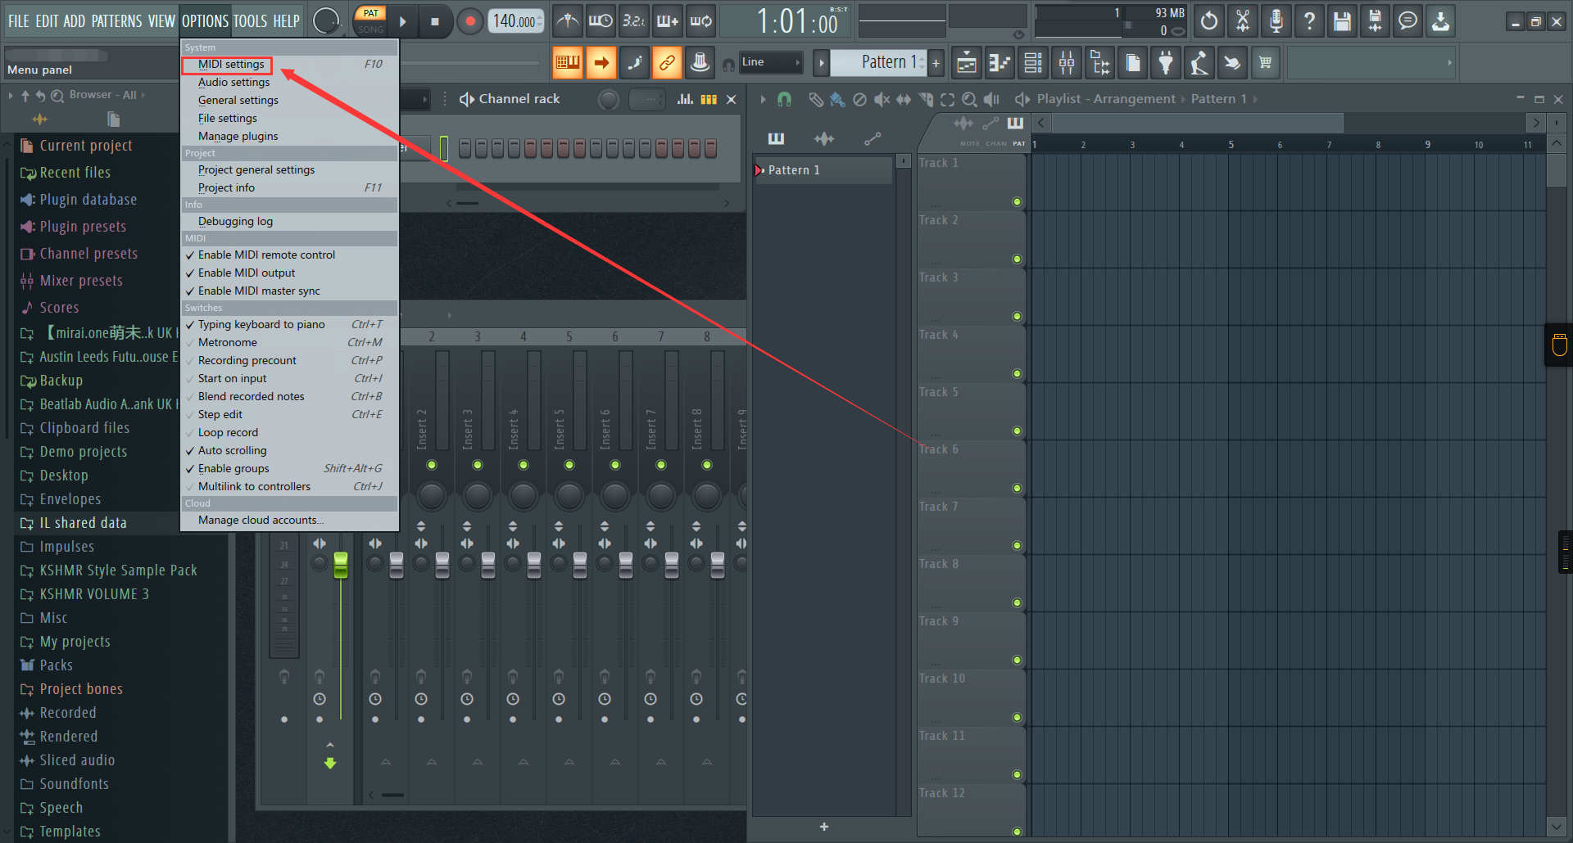Open snap mode Line dropdown
Image resolution: width=1573 pixels, height=843 pixels.
pyautogui.click(x=771, y=62)
